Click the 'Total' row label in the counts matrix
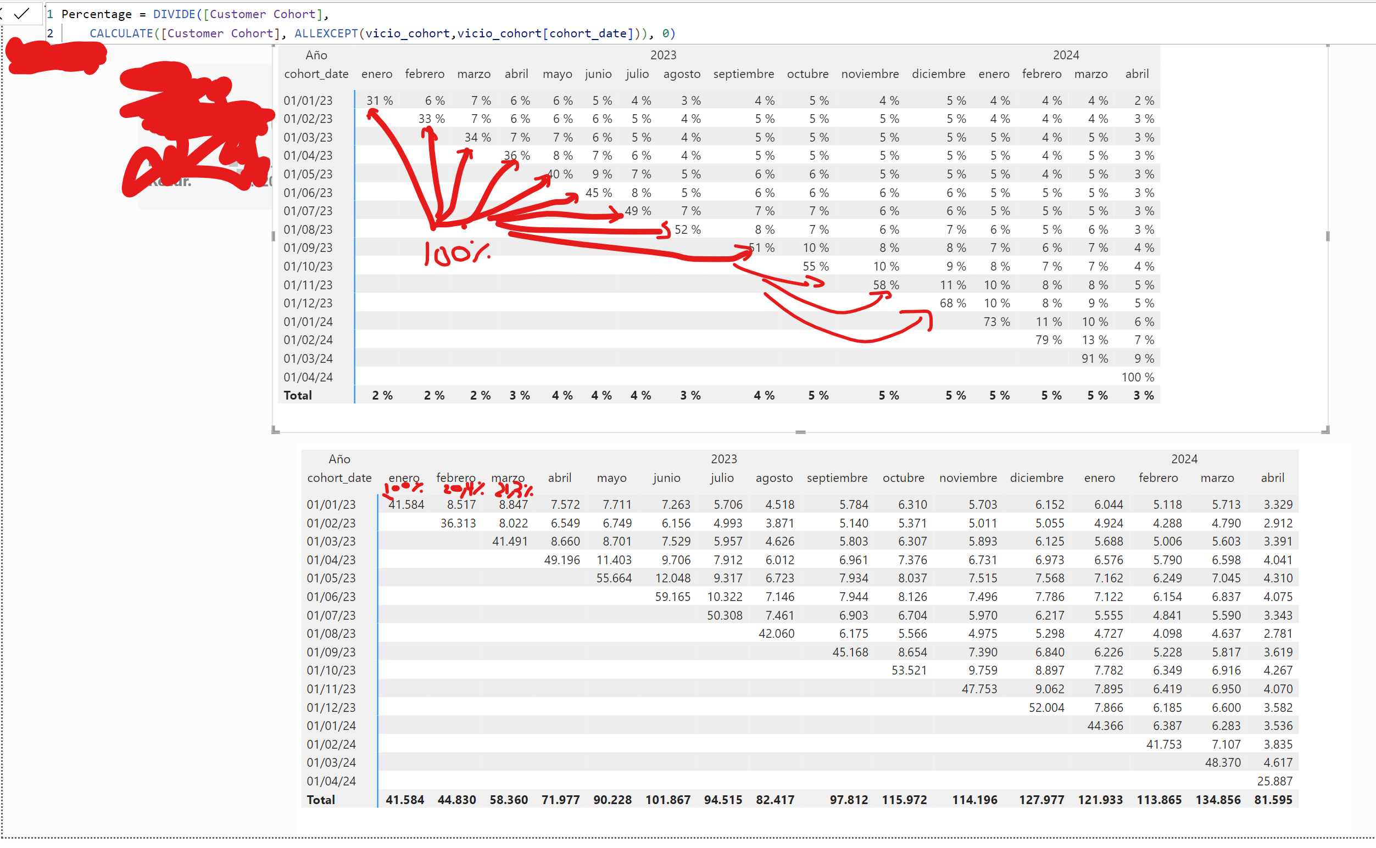 click(320, 800)
